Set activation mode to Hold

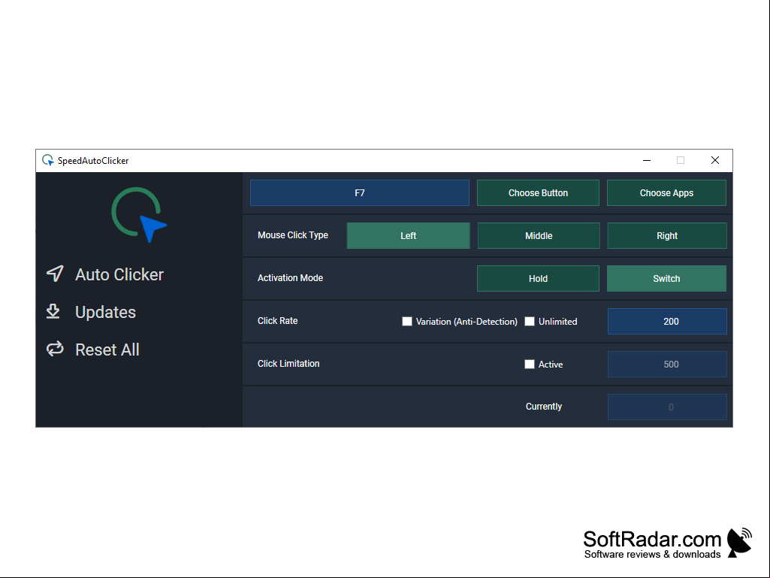(x=538, y=278)
